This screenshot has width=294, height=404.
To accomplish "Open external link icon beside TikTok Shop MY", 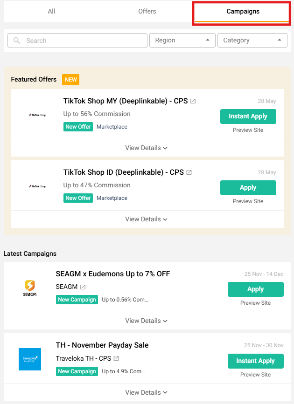I will click(193, 101).
